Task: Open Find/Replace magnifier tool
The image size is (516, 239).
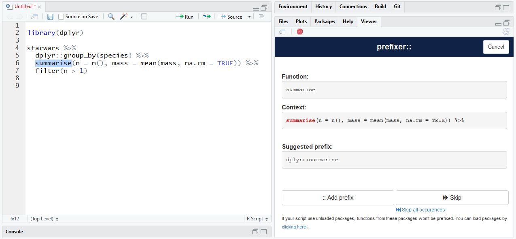Action: tap(111, 17)
